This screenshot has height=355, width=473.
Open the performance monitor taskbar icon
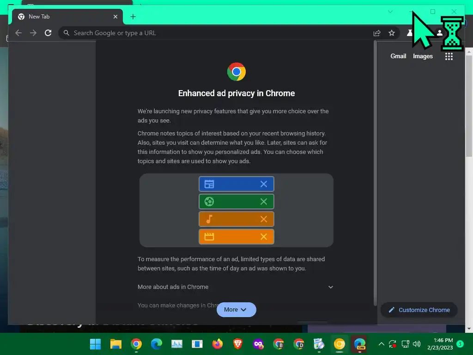pos(177,344)
